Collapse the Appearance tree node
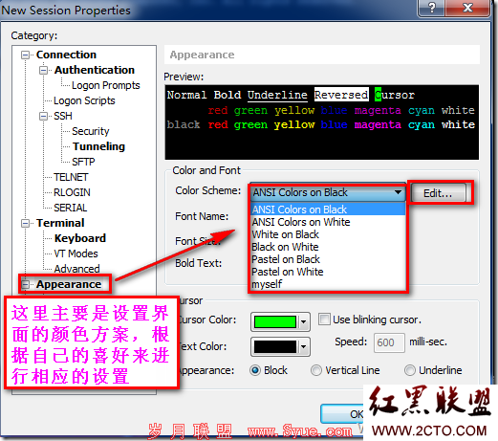Image resolution: width=498 pixels, height=441 pixels. pyautogui.click(x=25, y=284)
